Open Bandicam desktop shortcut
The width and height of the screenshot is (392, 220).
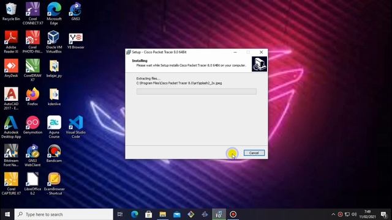(54, 153)
